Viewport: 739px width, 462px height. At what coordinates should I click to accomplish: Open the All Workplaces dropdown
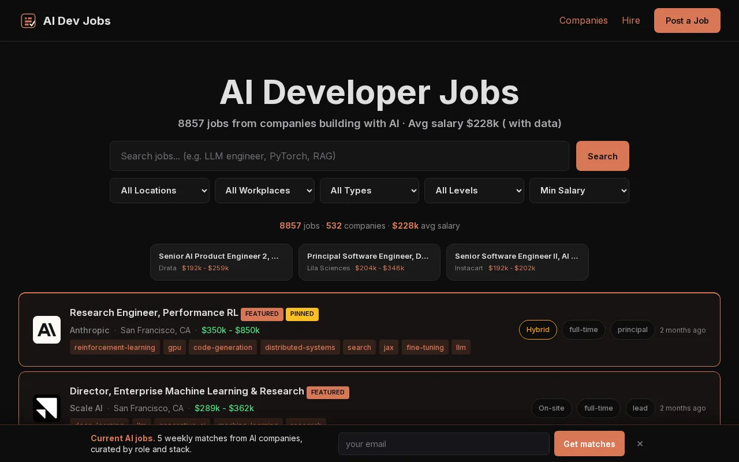point(264,191)
